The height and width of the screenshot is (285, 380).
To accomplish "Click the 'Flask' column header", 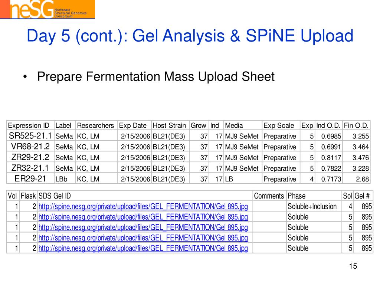I will point(28,196).
